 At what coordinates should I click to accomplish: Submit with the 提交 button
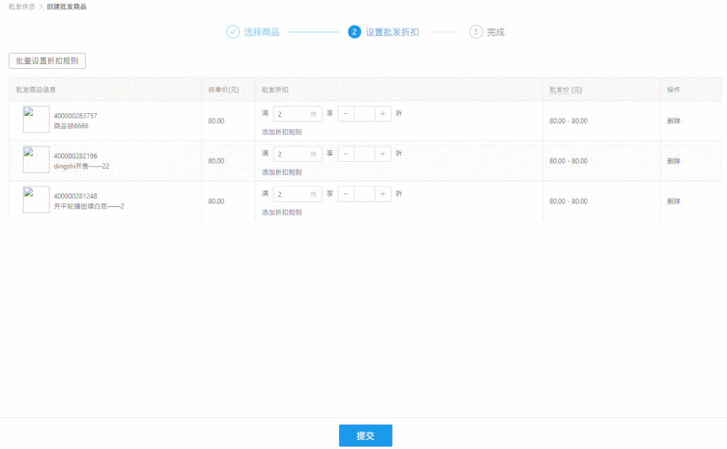pyautogui.click(x=365, y=436)
